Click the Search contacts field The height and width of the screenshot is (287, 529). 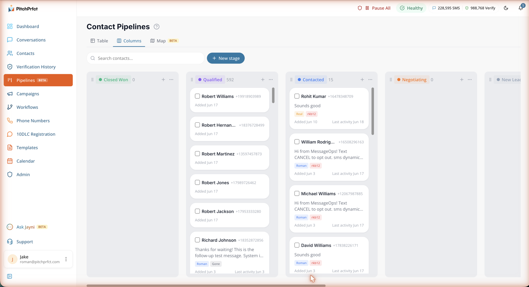145,58
